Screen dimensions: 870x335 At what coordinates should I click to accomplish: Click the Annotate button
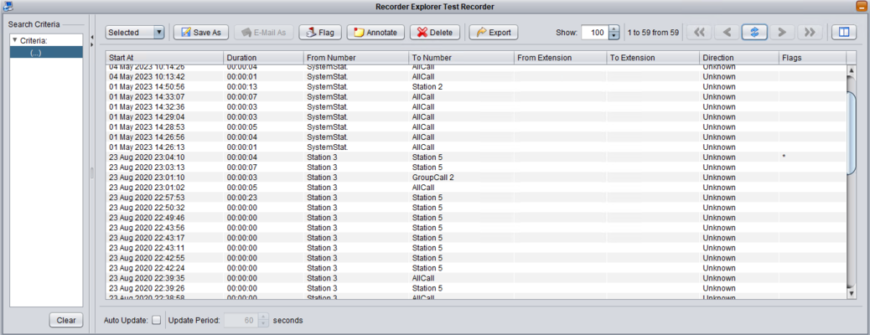[375, 32]
